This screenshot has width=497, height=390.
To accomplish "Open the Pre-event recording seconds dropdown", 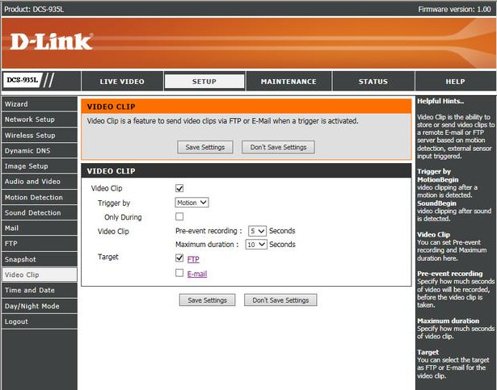I will (257, 231).
